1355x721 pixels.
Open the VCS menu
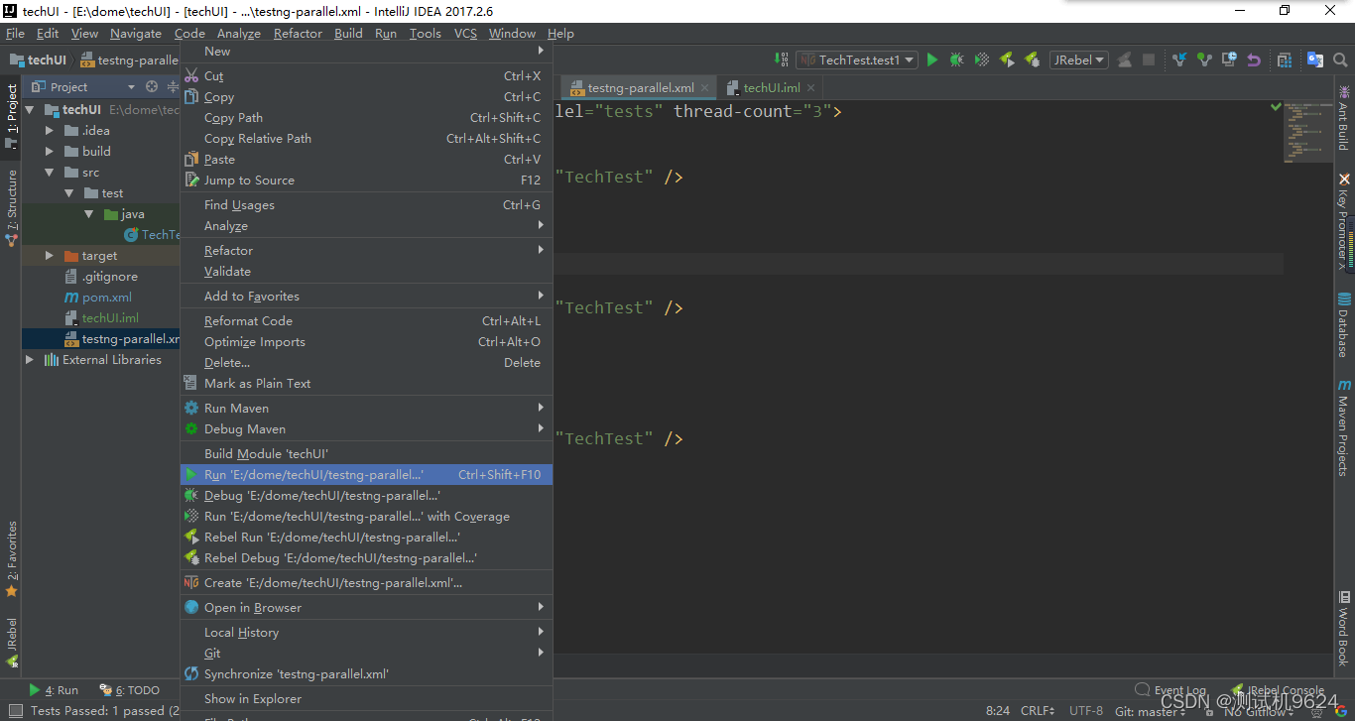(465, 33)
